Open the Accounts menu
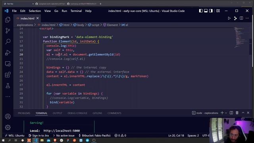Viewport: 254px width, 143px height. click(x=8, y=116)
